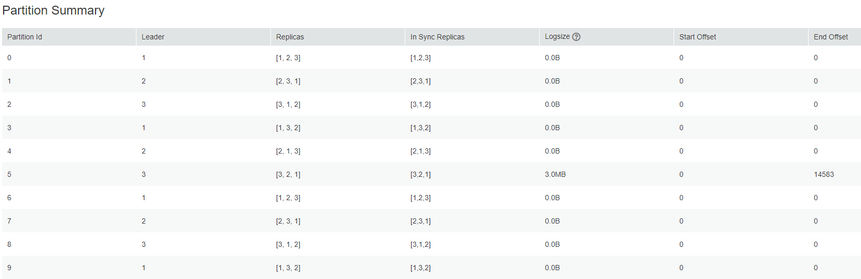Click replicas [3, 1, 2] for partition 8
Viewport: 861px width, 279px height.
click(x=288, y=244)
